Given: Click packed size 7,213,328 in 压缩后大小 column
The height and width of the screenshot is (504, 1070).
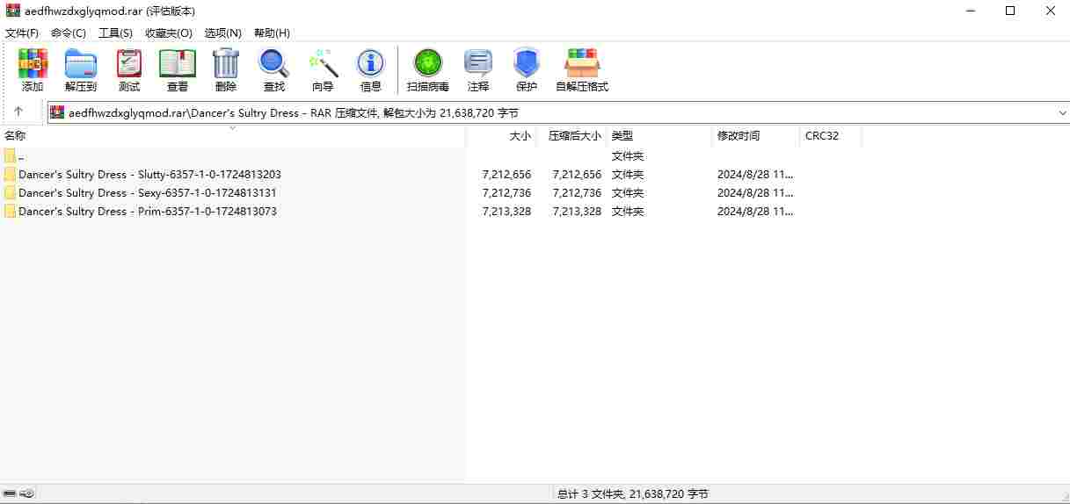Looking at the screenshot, I should (x=577, y=211).
